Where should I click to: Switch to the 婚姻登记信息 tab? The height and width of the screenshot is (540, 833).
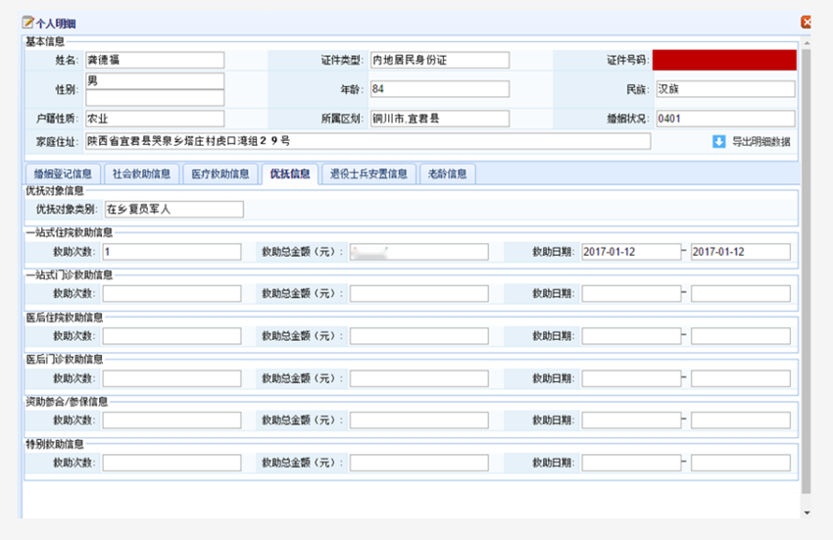[62, 174]
